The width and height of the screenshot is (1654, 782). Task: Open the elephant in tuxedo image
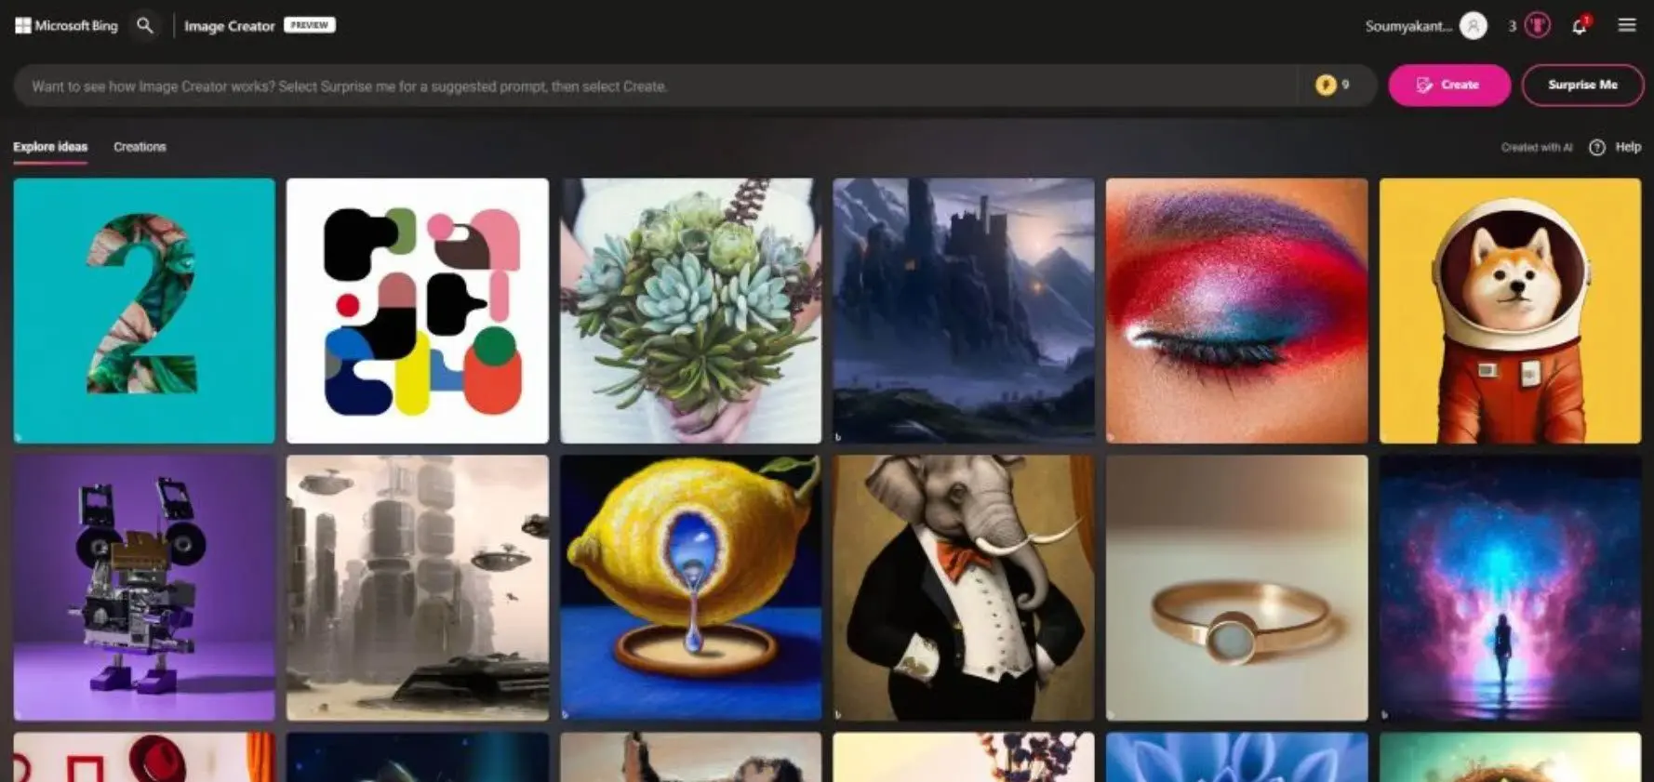point(964,588)
